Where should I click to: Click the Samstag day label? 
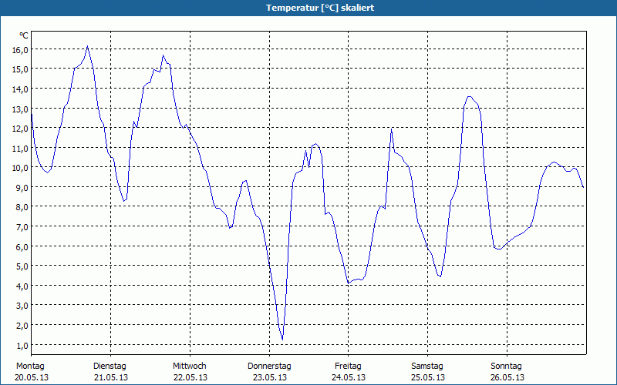(427, 367)
